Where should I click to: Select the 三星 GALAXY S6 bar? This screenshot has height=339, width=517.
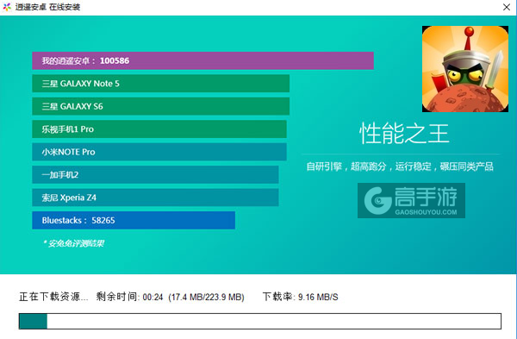[161, 106]
